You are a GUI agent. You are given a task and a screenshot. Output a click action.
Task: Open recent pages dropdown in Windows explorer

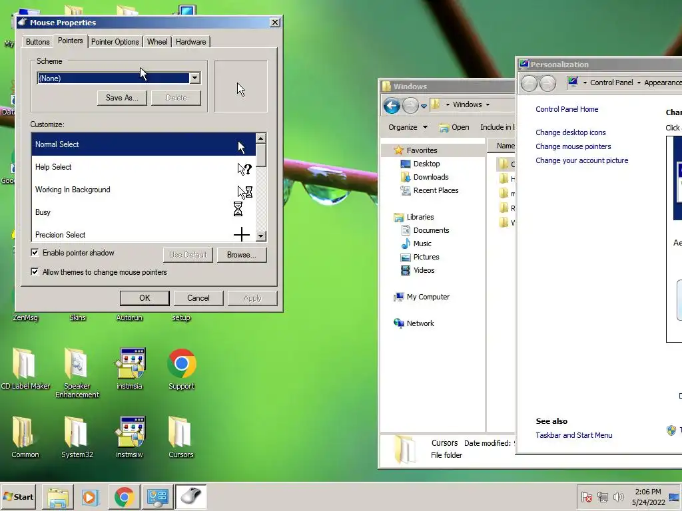[424, 106]
